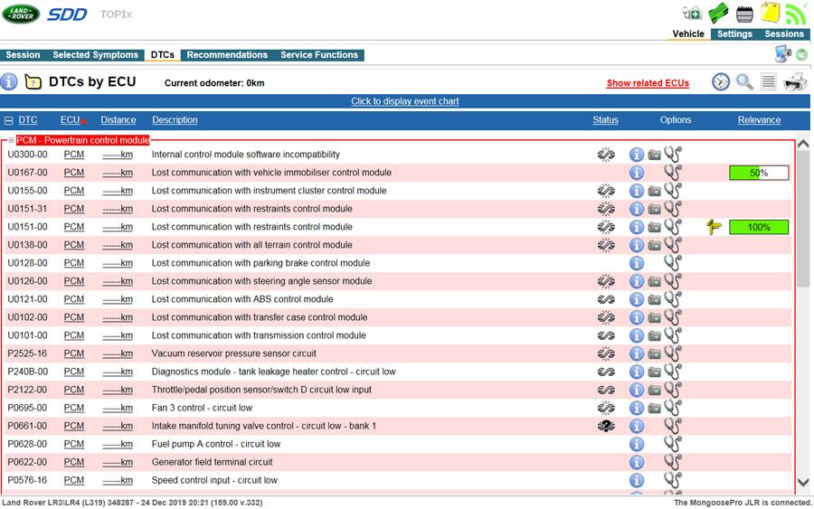Click the 'Click to display event chart' link
This screenshot has height=509, width=814.
click(405, 101)
